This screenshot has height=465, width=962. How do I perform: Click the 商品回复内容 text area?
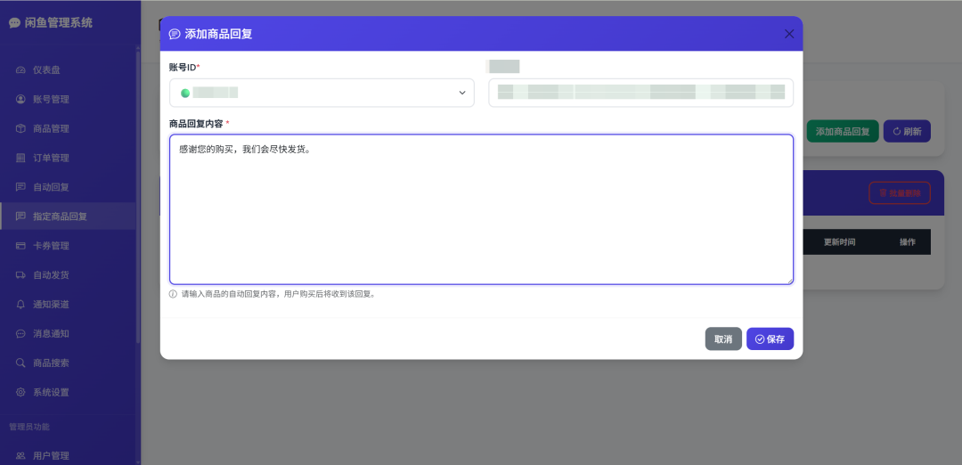(x=482, y=209)
